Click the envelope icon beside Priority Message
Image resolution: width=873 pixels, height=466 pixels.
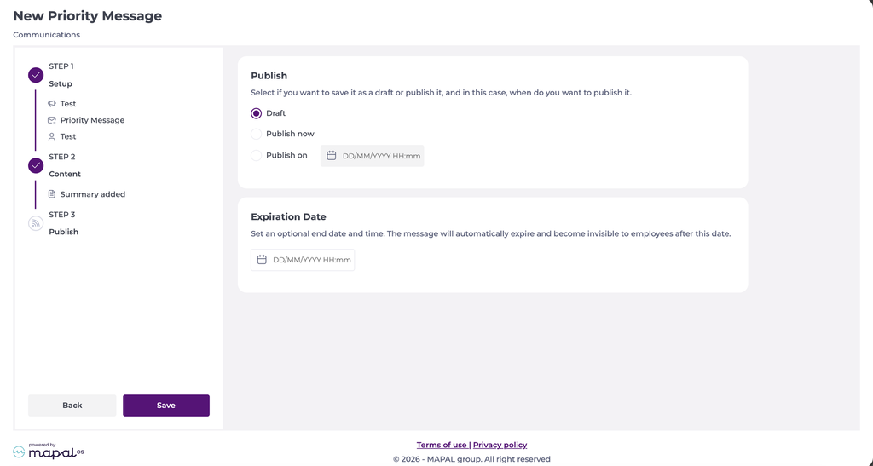click(x=52, y=120)
